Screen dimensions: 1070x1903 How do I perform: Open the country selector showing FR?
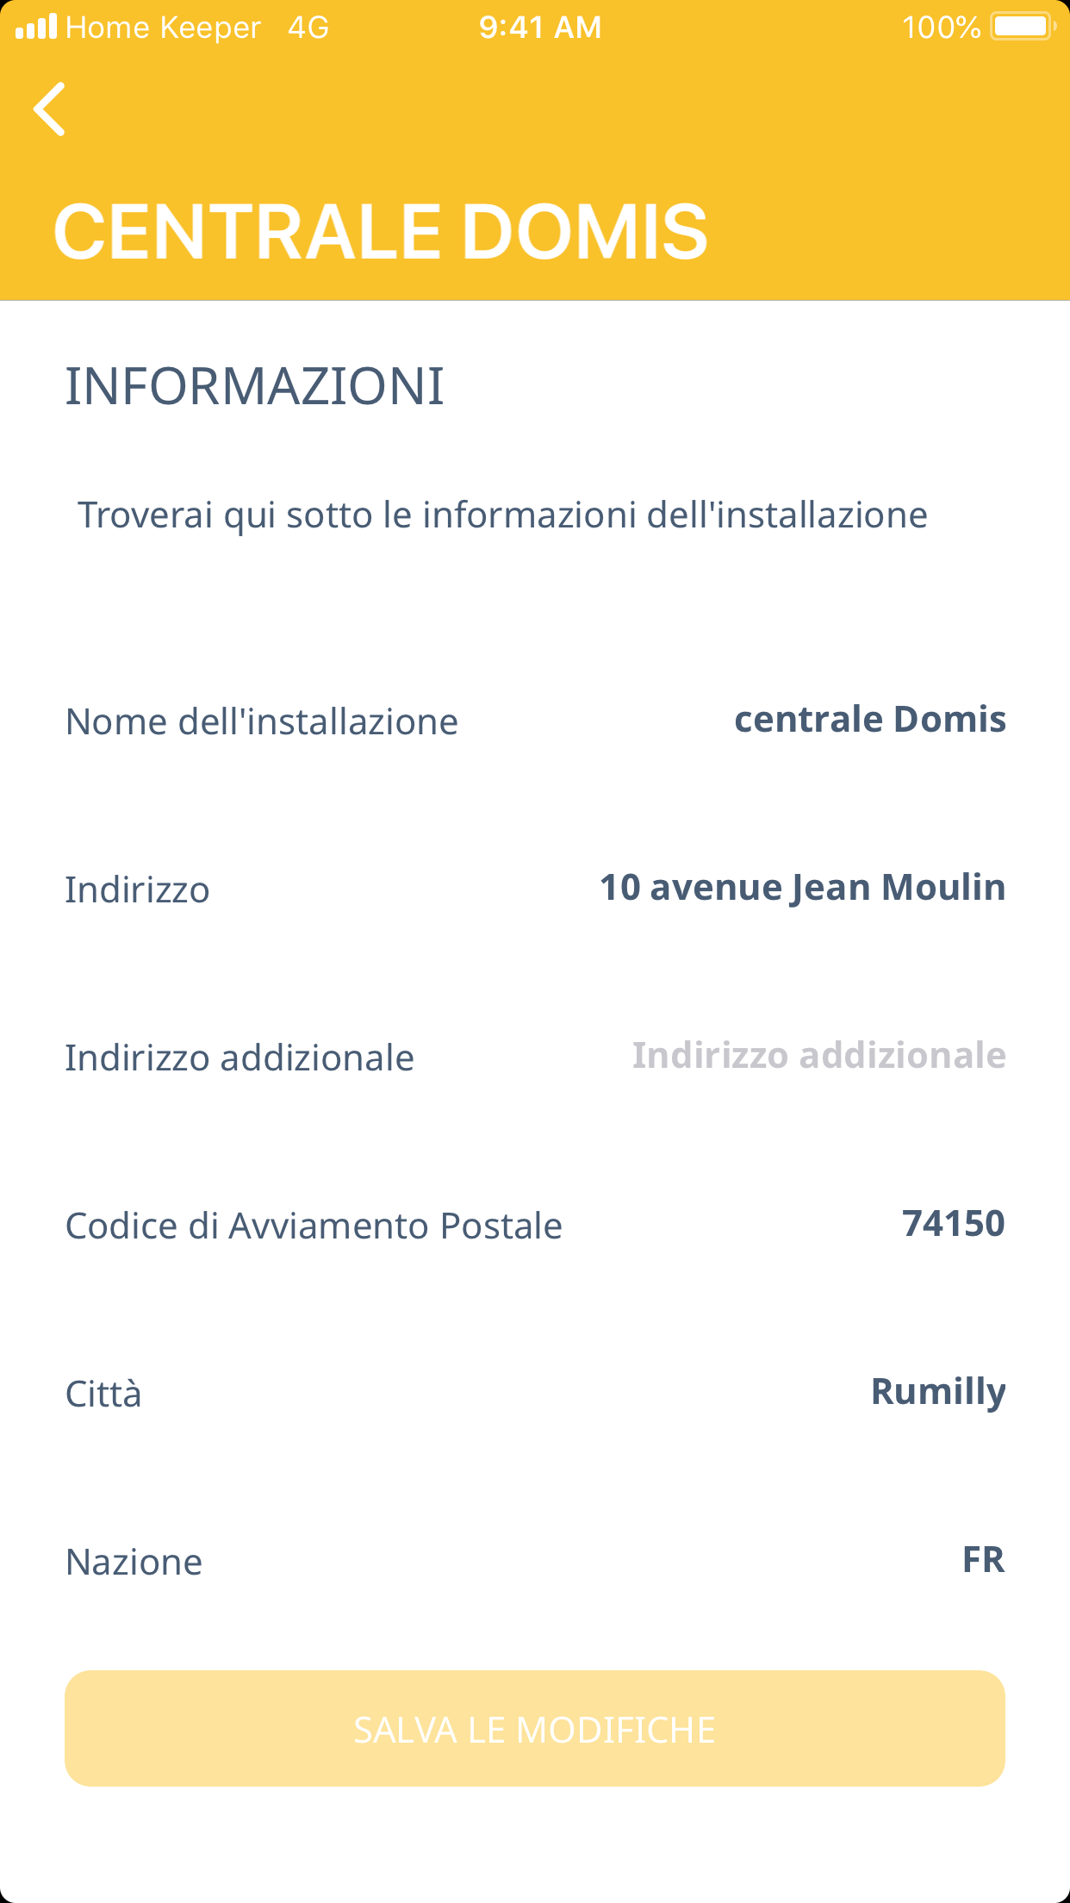click(x=983, y=1560)
